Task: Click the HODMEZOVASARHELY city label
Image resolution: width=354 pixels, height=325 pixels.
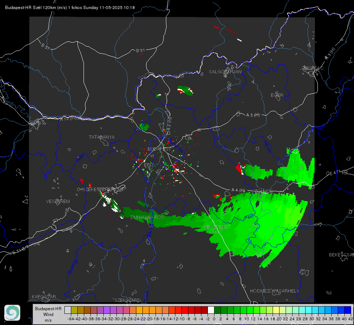Action: 274,291
